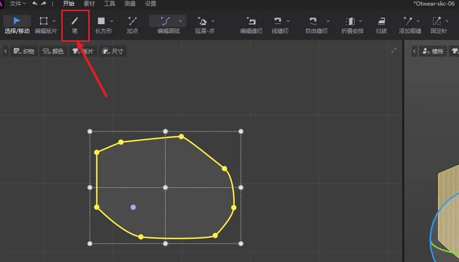Activate the 编辑圆弧 edit curve tool
The width and height of the screenshot is (459, 262).
[x=166, y=25]
